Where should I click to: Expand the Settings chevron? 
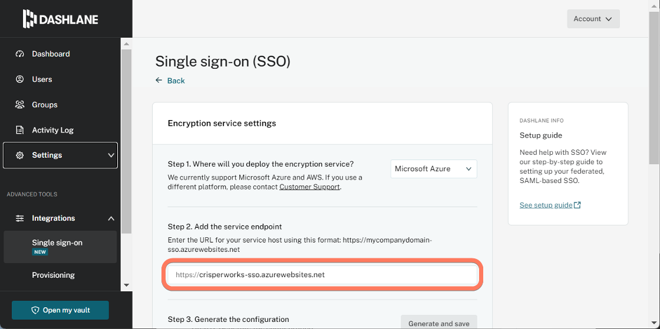pos(111,155)
